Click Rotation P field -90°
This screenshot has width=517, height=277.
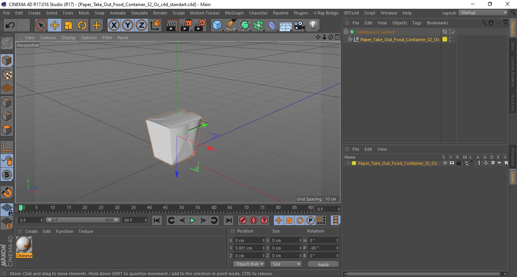click(x=323, y=248)
